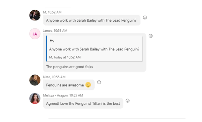Click the quoted text 'Anyone work with Sarah Bailey' inside James's reply
This screenshot has height=122, width=202.
tap(74, 49)
